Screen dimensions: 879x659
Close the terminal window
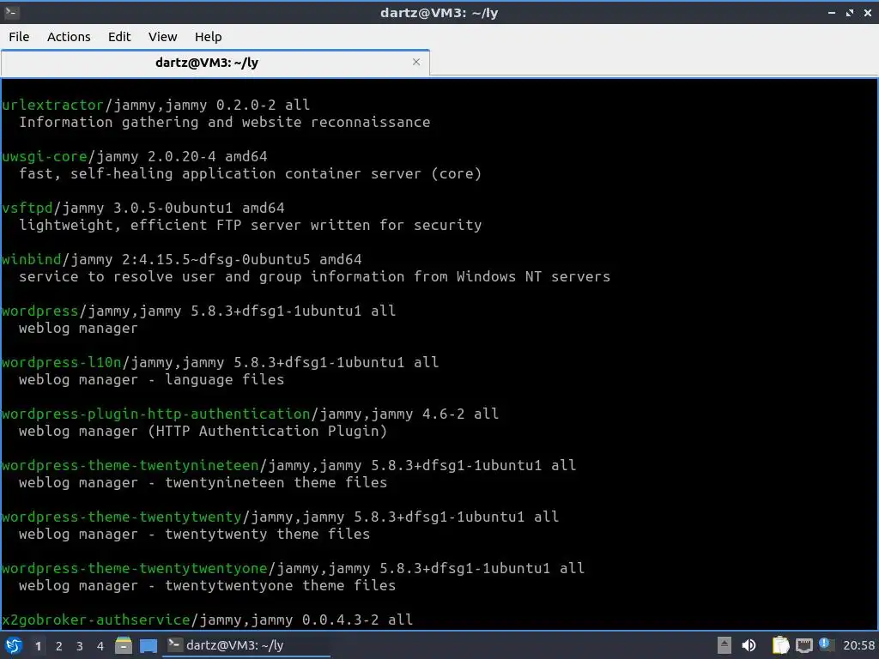[867, 12]
